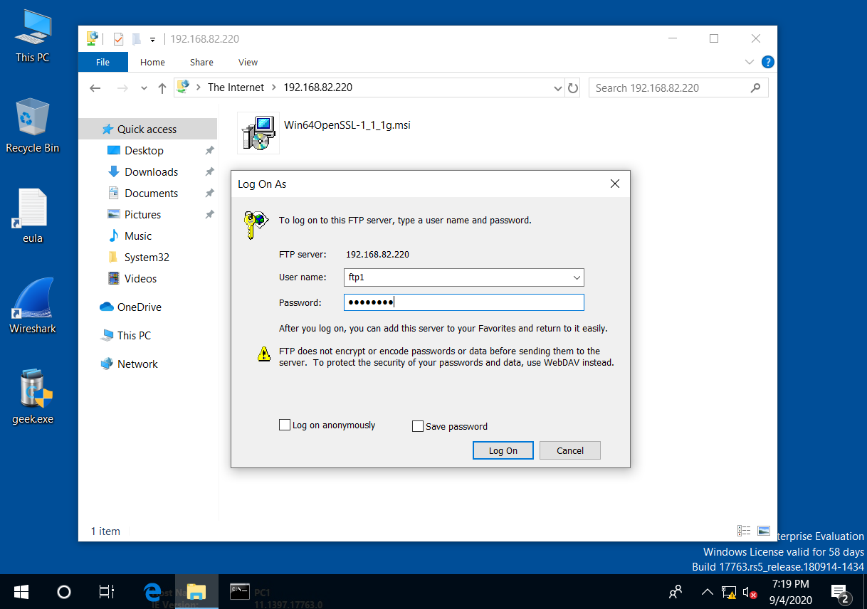Open the network status tray icon
The width and height of the screenshot is (867, 609).
pos(729,592)
